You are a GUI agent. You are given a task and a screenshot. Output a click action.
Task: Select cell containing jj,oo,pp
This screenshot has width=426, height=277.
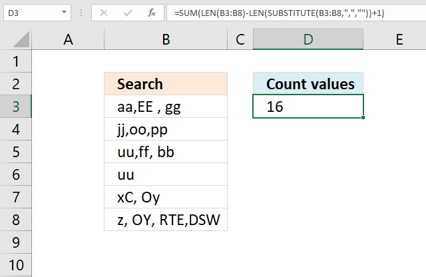pyautogui.click(x=165, y=129)
